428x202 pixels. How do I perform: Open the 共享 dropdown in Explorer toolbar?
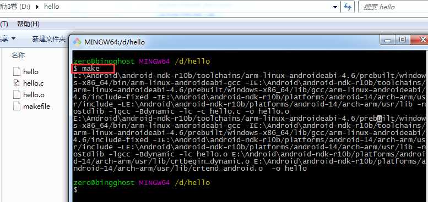click(7, 38)
